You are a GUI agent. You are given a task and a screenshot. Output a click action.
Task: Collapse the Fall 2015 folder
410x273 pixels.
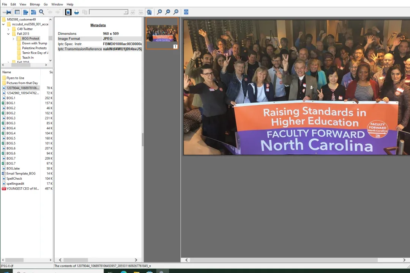point(8,34)
